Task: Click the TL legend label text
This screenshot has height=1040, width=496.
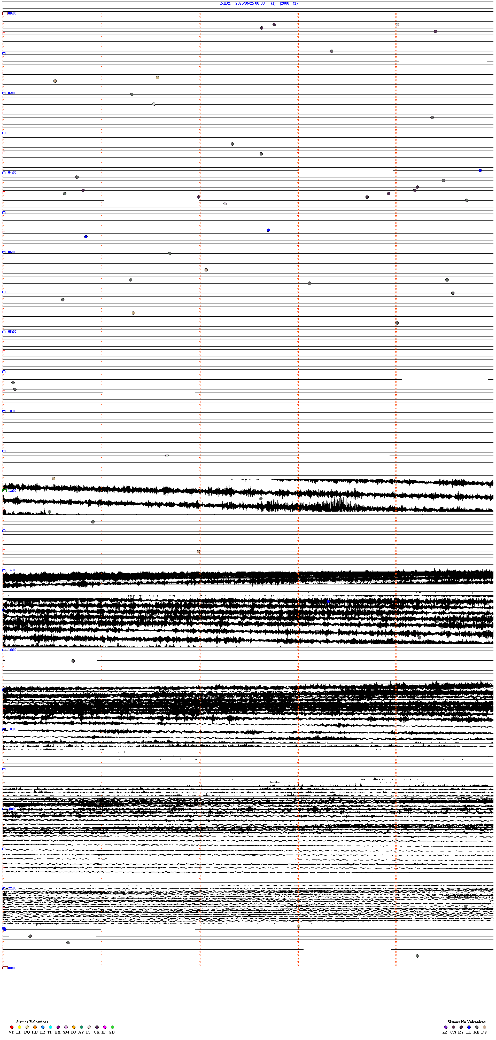Action: pyautogui.click(x=469, y=1032)
